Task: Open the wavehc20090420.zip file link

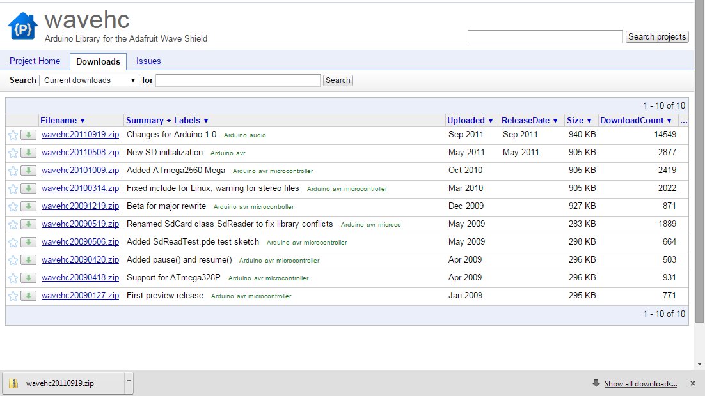Action: pos(80,259)
